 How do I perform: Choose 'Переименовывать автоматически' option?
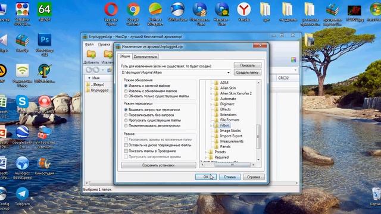126,125
